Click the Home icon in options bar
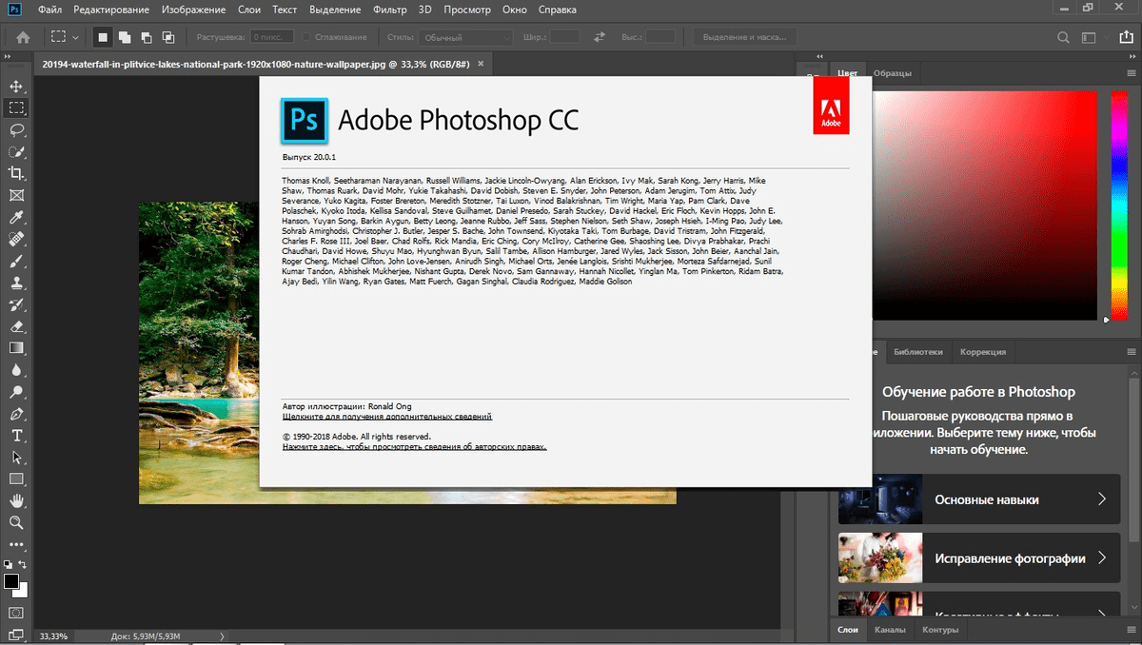This screenshot has height=645, width=1142. [23, 37]
